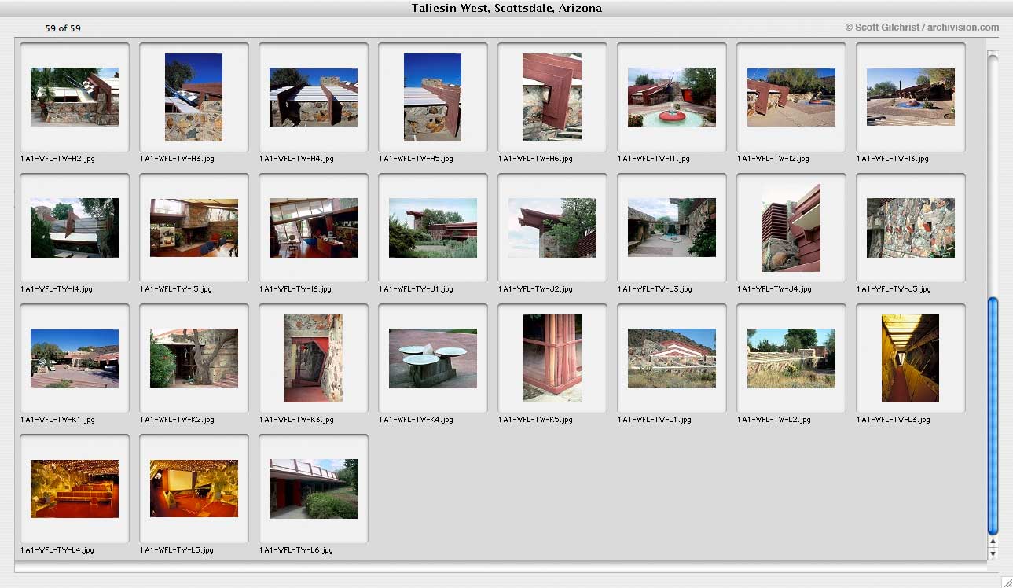Open thumbnail 1A1-WFL-TW-J4.jpg
The image size is (1013, 588).
click(x=791, y=228)
